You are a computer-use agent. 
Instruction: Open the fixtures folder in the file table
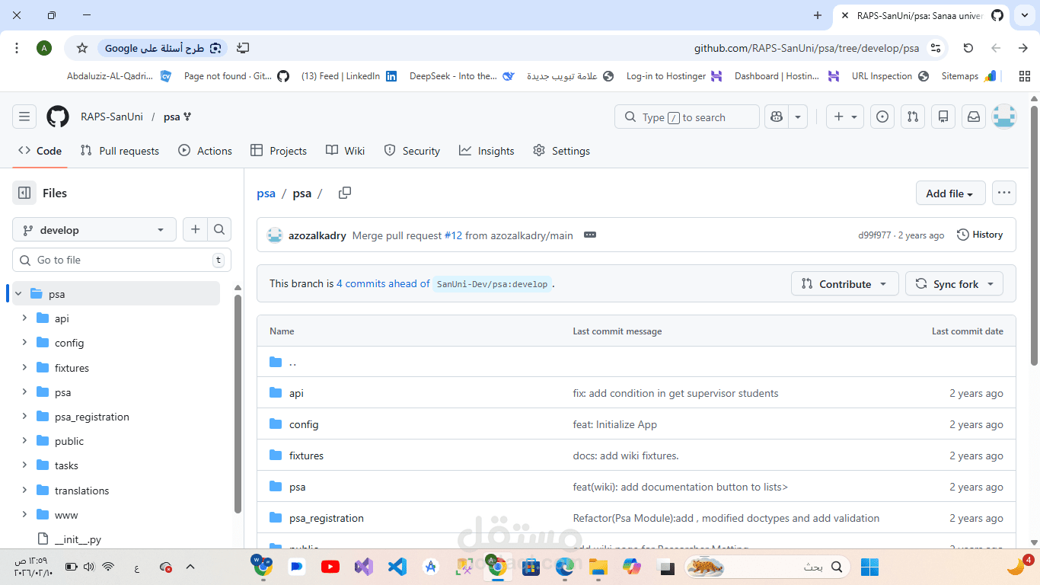[306, 456]
